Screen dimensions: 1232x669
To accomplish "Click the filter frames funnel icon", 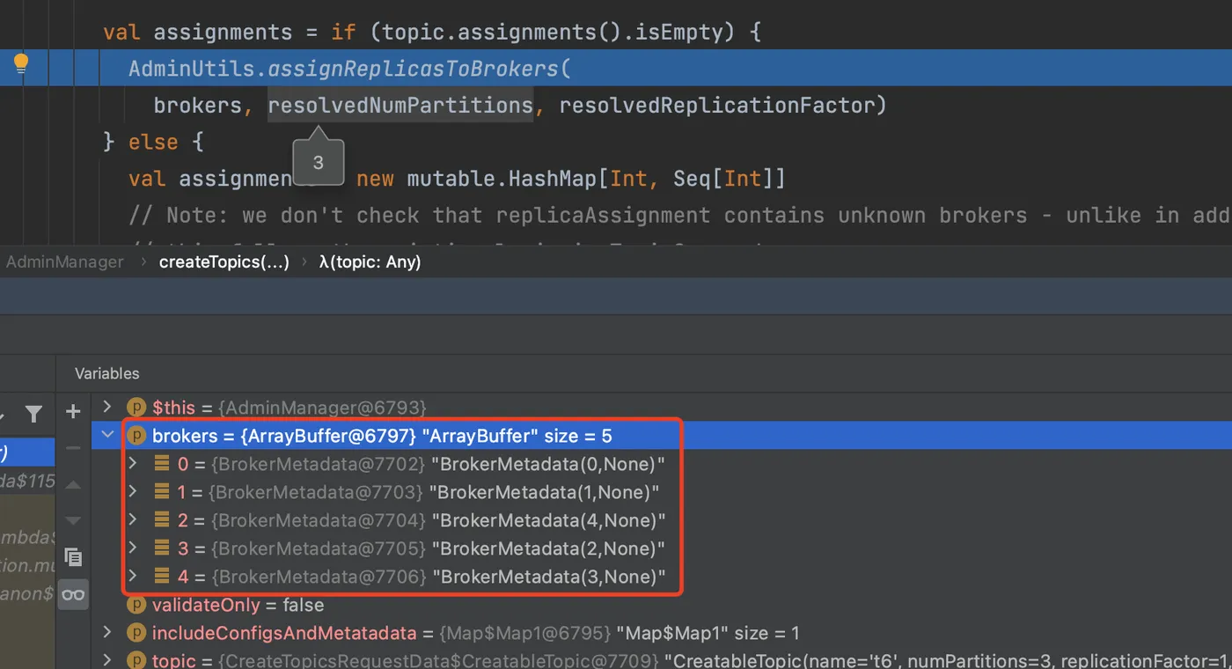I will (33, 414).
